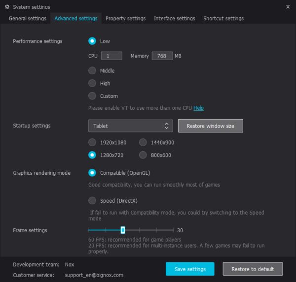Choose the 1280x720 resolution

click(x=92, y=155)
